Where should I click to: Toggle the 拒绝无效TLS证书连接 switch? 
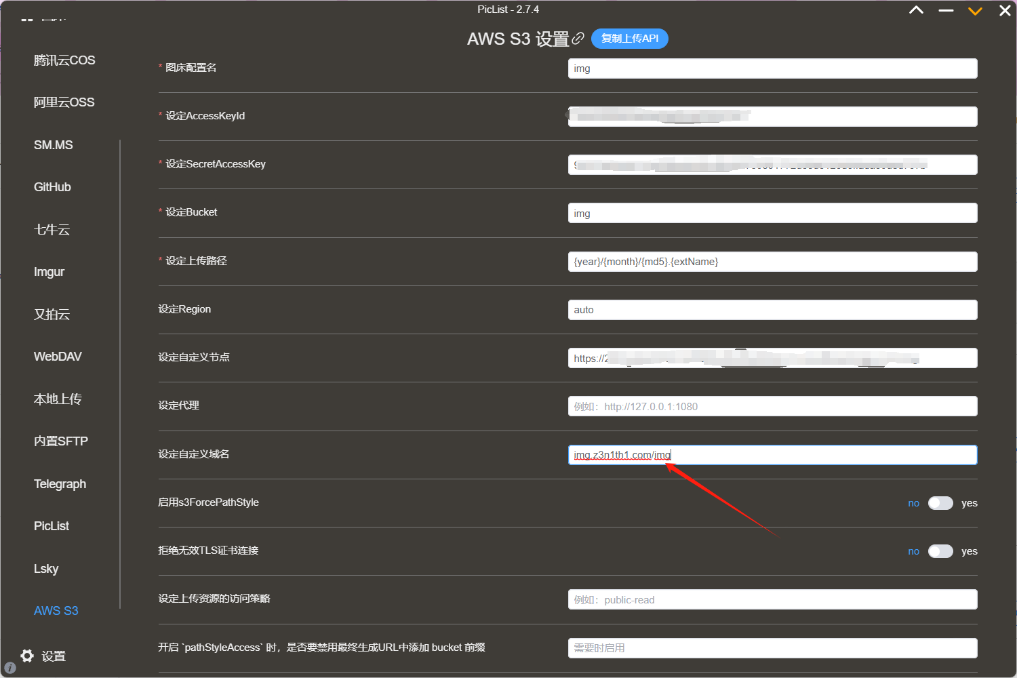coord(940,551)
